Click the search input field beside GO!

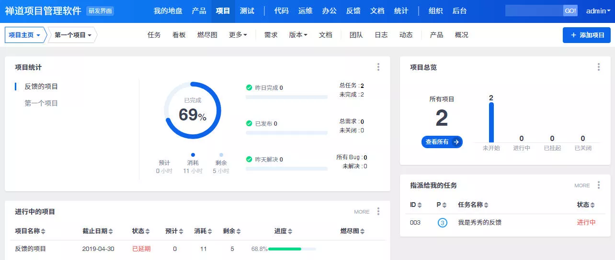(x=534, y=11)
